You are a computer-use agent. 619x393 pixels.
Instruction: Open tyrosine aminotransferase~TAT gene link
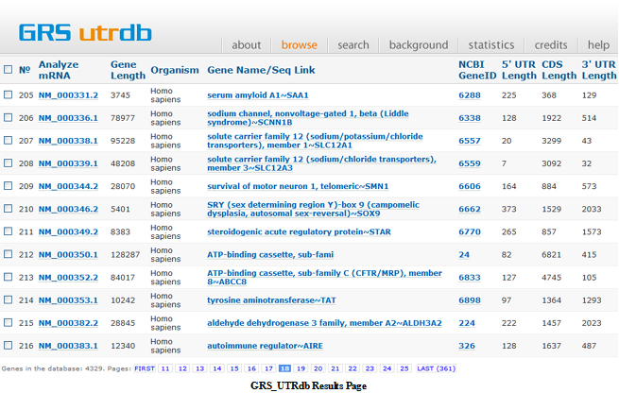coord(260,300)
